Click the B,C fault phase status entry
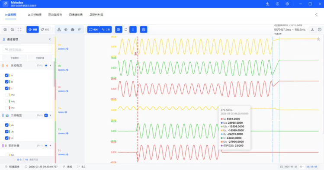Viewport: 324px width, 170px height. [x=81, y=167]
